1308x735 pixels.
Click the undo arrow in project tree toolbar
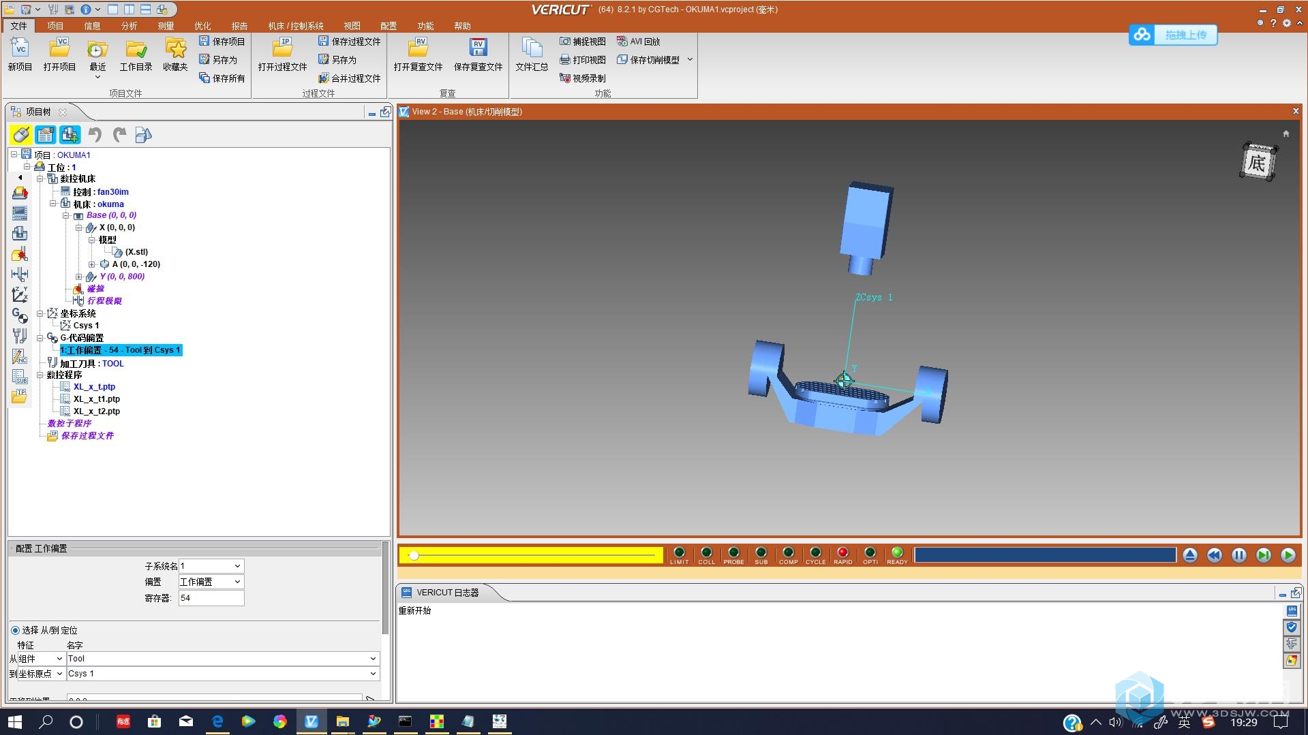pos(95,135)
